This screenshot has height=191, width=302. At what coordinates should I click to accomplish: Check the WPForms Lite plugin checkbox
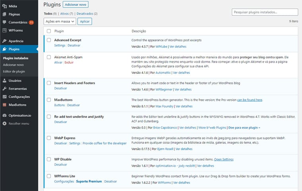(49, 176)
